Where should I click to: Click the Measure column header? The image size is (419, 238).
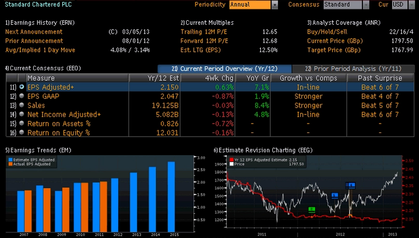(77, 78)
